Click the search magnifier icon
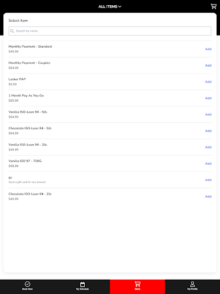220x294 pixels. 12,31
